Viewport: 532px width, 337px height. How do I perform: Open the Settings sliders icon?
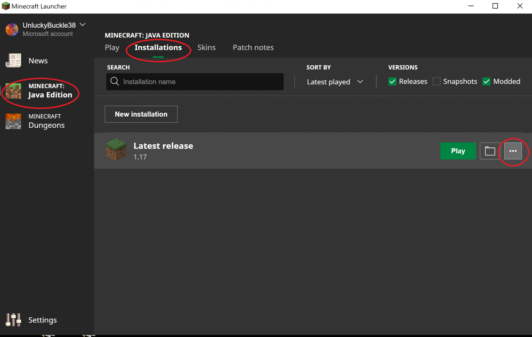[14, 320]
